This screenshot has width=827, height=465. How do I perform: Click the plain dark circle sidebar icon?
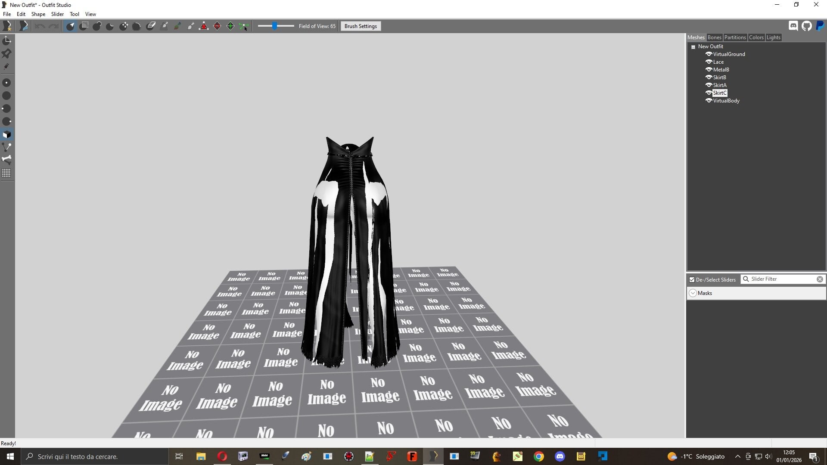point(7,96)
